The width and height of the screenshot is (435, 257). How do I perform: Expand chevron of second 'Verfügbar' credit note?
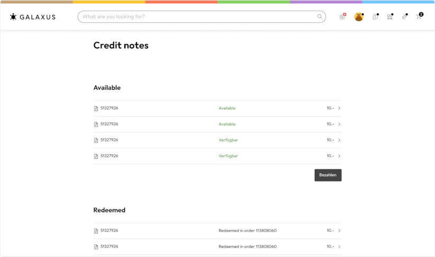click(x=339, y=156)
